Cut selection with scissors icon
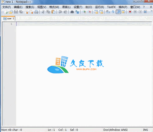Viewport: 153px width, 132px height. 43,12
